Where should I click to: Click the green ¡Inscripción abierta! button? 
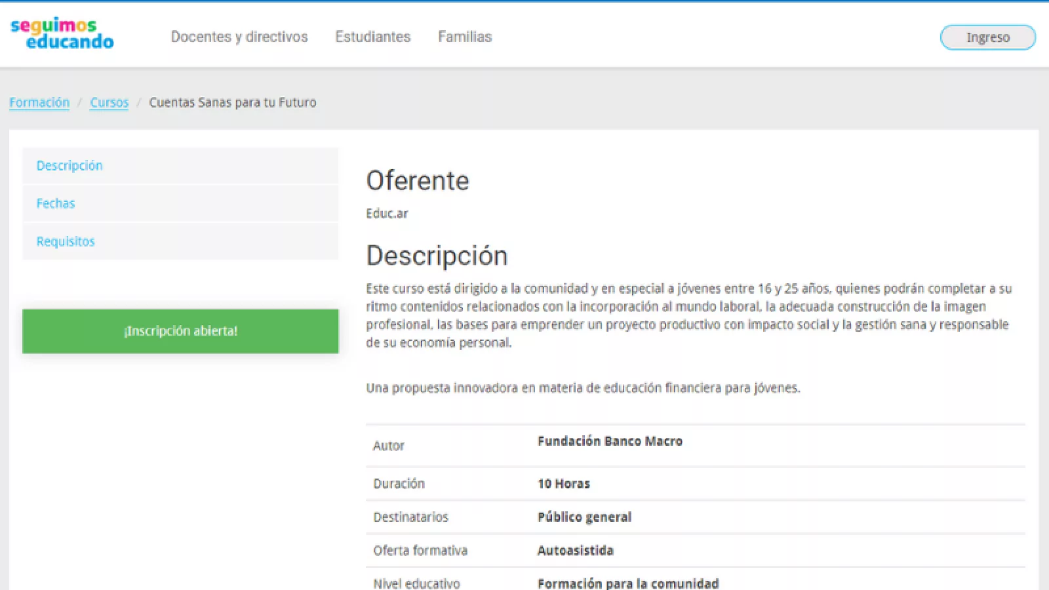pyautogui.click(x=180, y=331)
